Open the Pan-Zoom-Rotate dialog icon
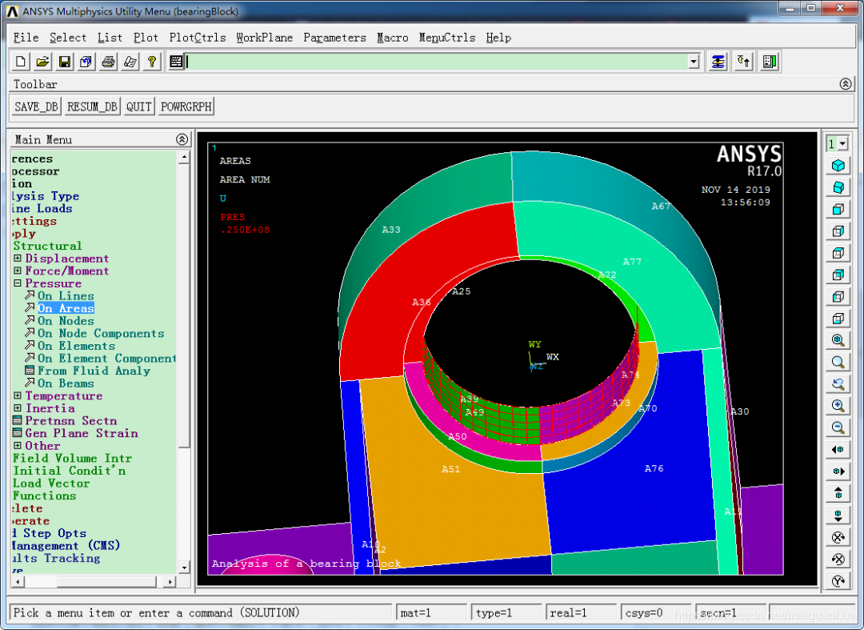 [x=86, y=62]
